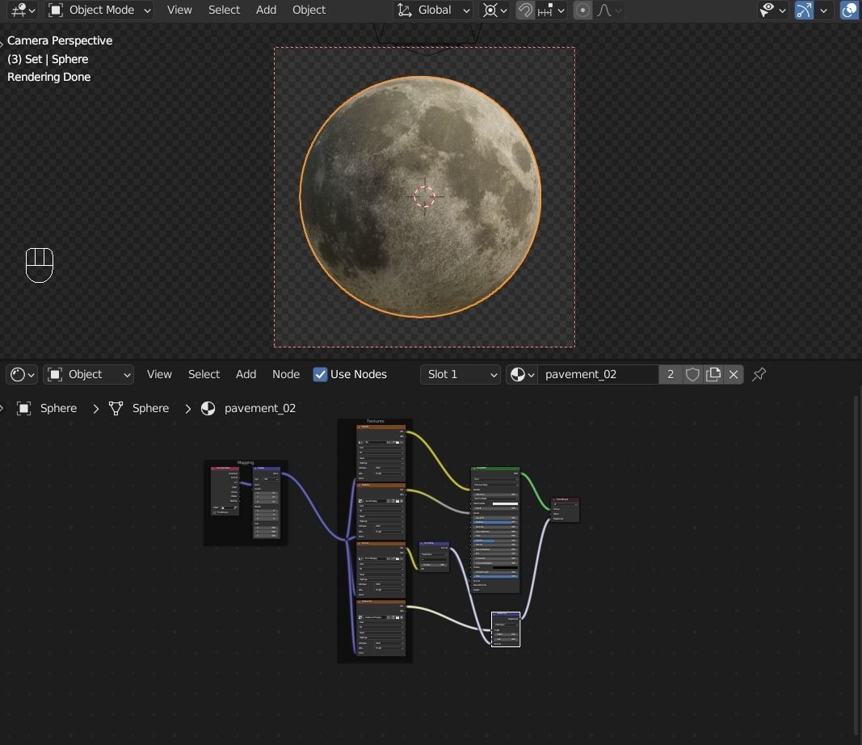The height and width of the screenshot is (745, 862).
Task: Unlink material with the X icon
Action: pyautogui.click(x=734, y=374)
